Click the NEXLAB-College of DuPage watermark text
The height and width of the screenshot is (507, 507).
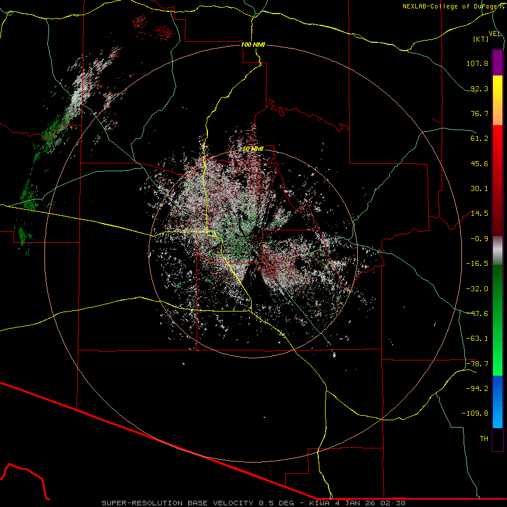[453, 6]
